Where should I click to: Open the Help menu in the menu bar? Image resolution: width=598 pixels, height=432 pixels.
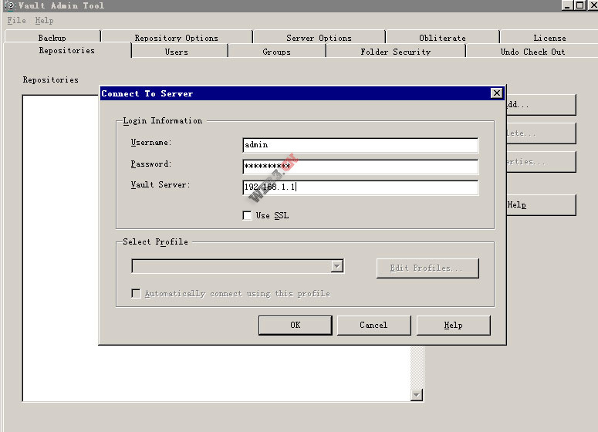(x=44, y=21)
